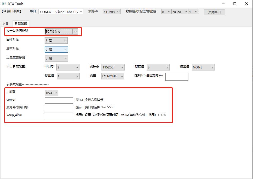Screen dimensions: 253x179
Task: Open the IP类型 IPv4 dropdown
Action: pyautogui.click(x=52, y=93)
